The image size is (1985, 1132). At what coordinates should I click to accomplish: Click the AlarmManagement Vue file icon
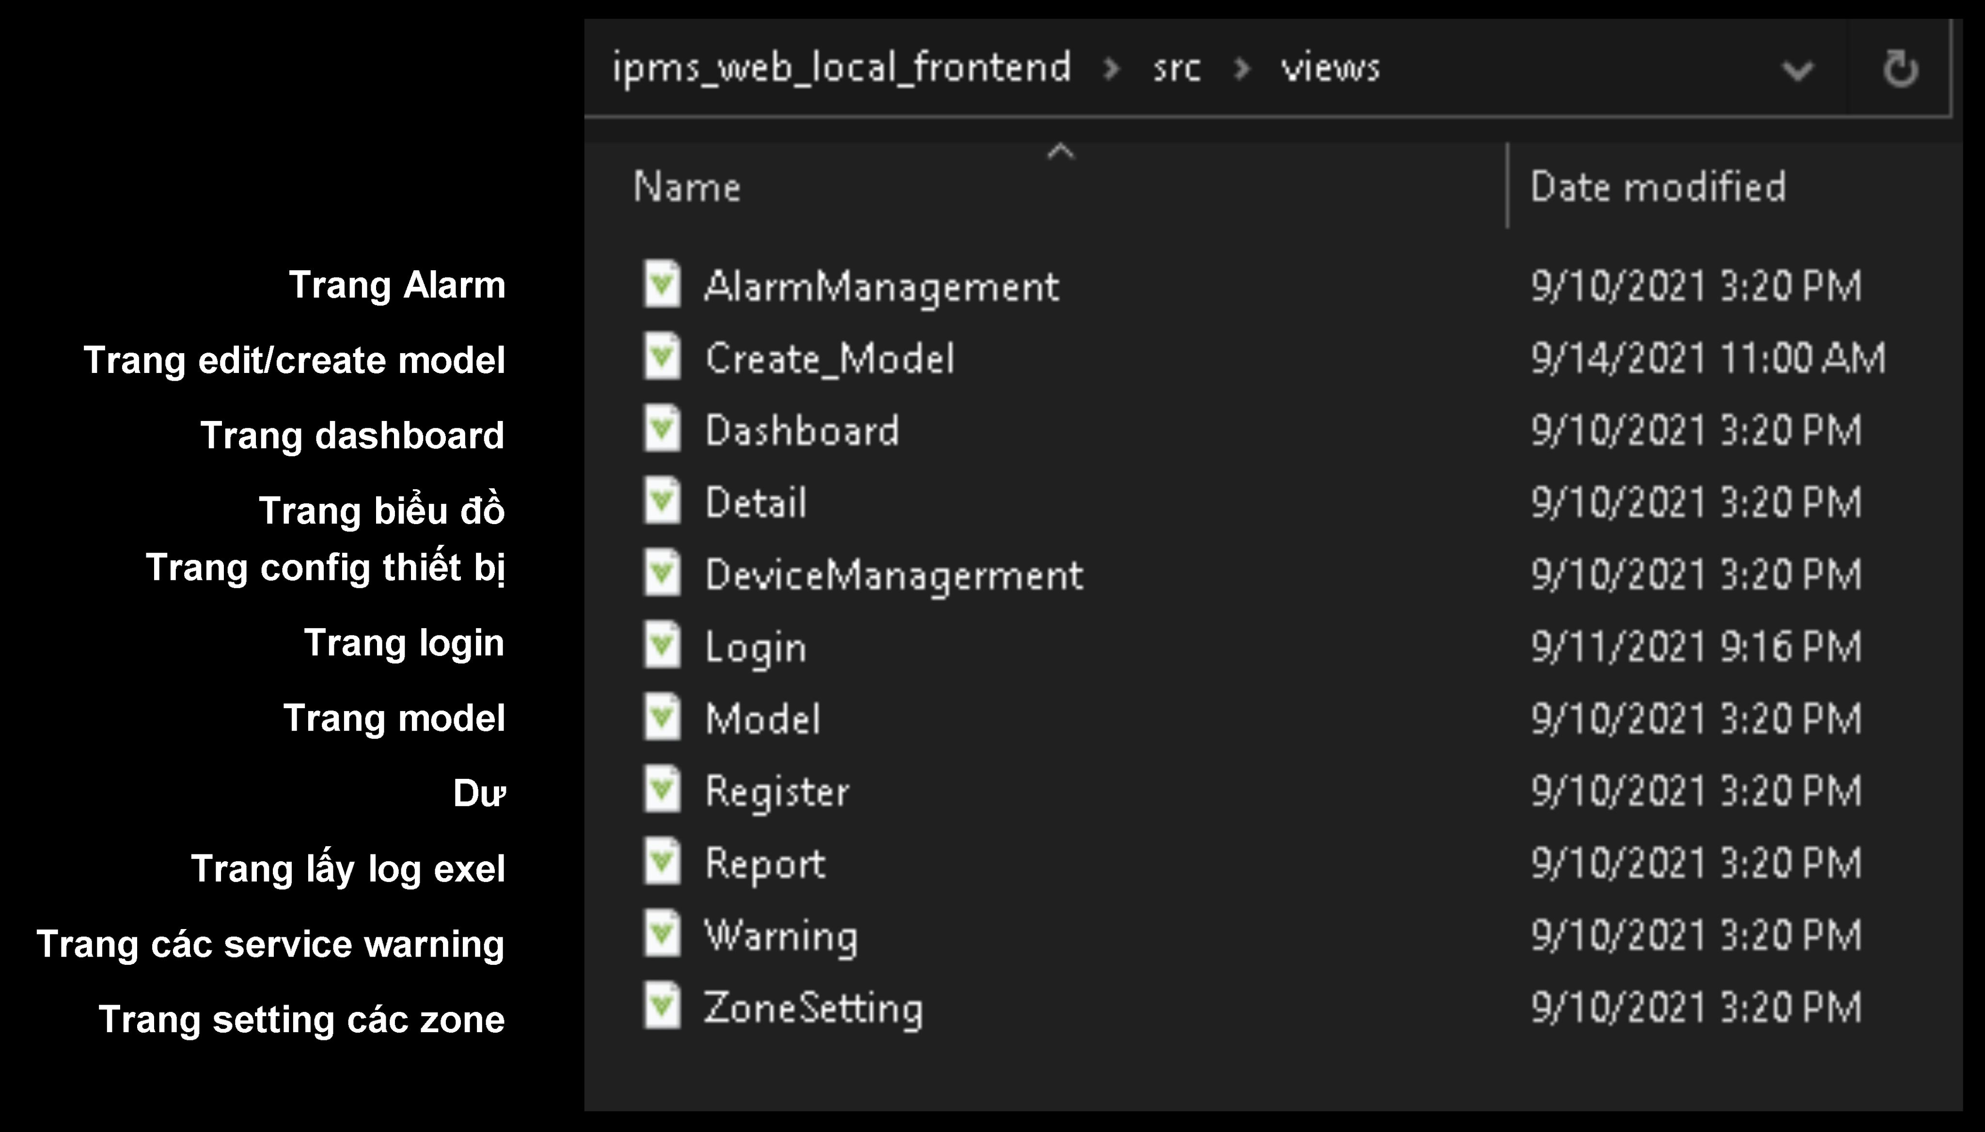(x=662, y=284)
